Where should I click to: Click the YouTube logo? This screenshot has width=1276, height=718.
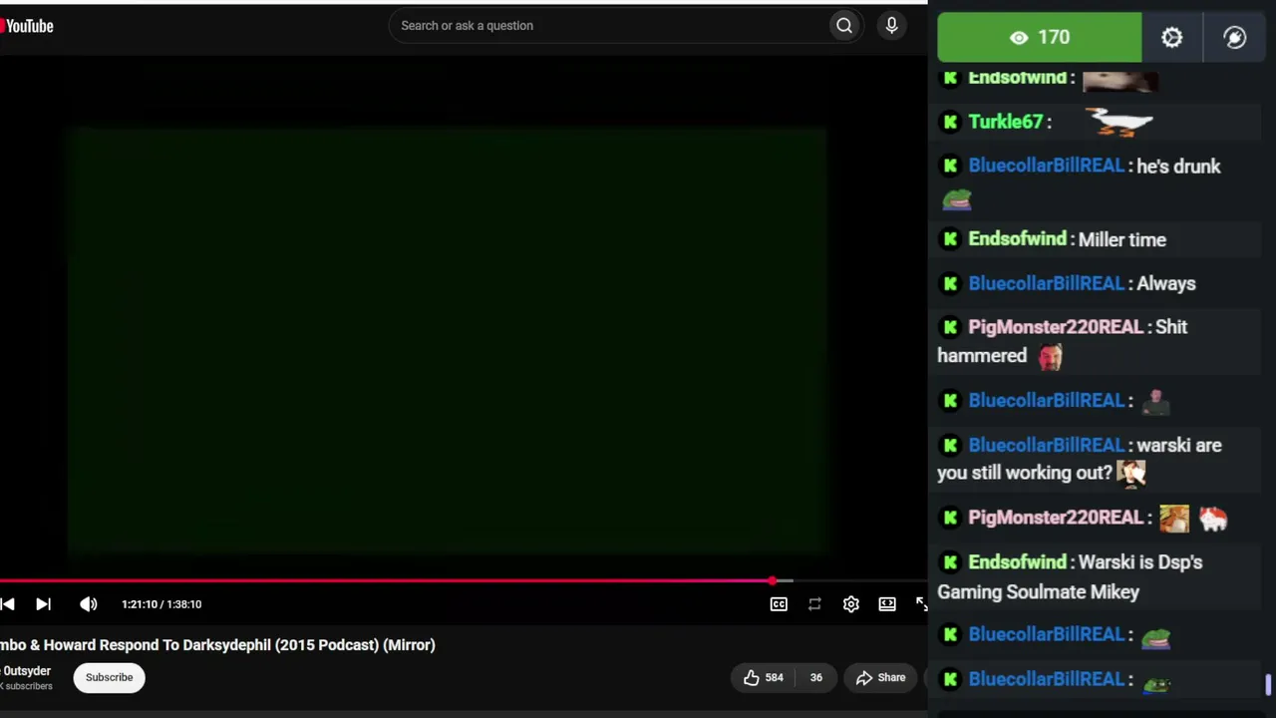pyautogui.click(x=26, y=26)
